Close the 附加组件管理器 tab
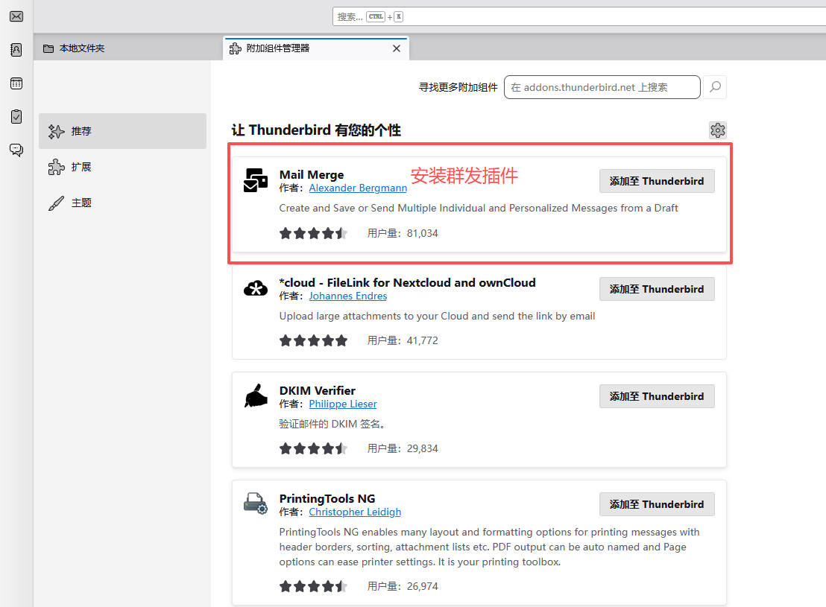This screenshot has width=826, height=607. (x=397, y=48)
